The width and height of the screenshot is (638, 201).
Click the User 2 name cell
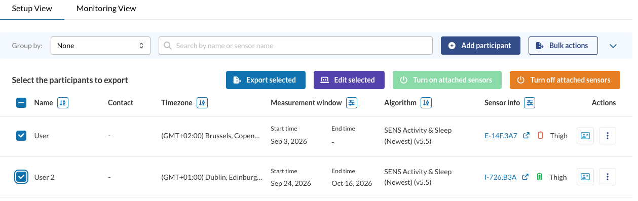tap(44, 177)
